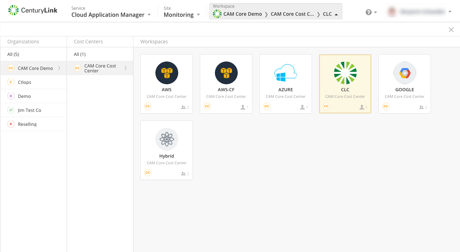Close the workspace selector panel
Viewport: 460px width, 252px height.
point(451,30)
